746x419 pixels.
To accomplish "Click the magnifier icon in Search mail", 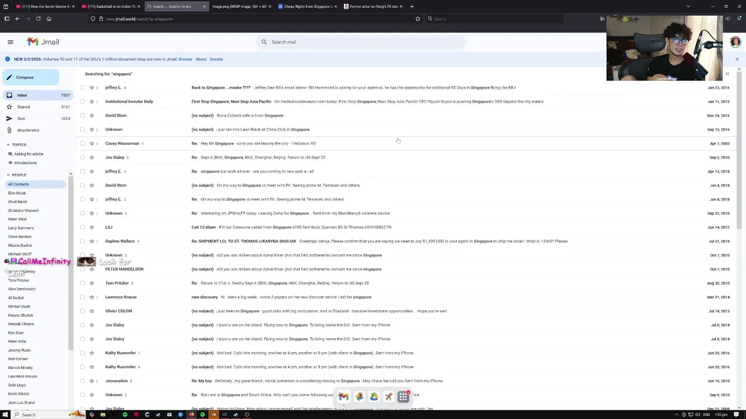I will click(x=264, y=42).
